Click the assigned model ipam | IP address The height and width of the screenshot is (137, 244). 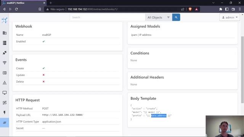click(x=141, y=35)
